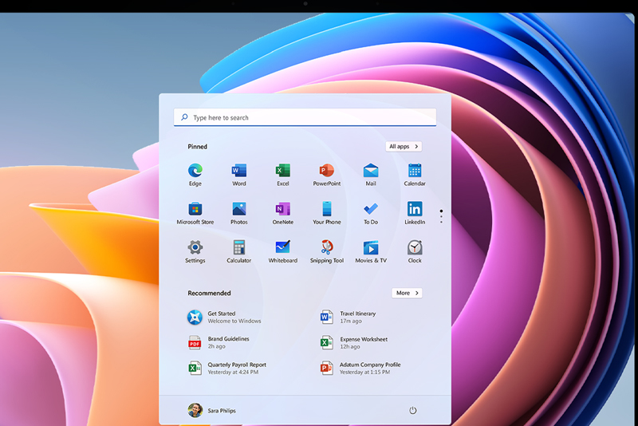This screenshot has width=638, height=426.
Task: Launch LinkedIn from pinned apps
Action: tap(415, 213)
